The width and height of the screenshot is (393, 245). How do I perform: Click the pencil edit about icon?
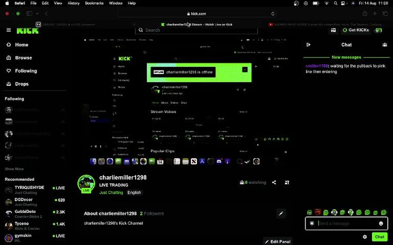[x=281, y=213]
